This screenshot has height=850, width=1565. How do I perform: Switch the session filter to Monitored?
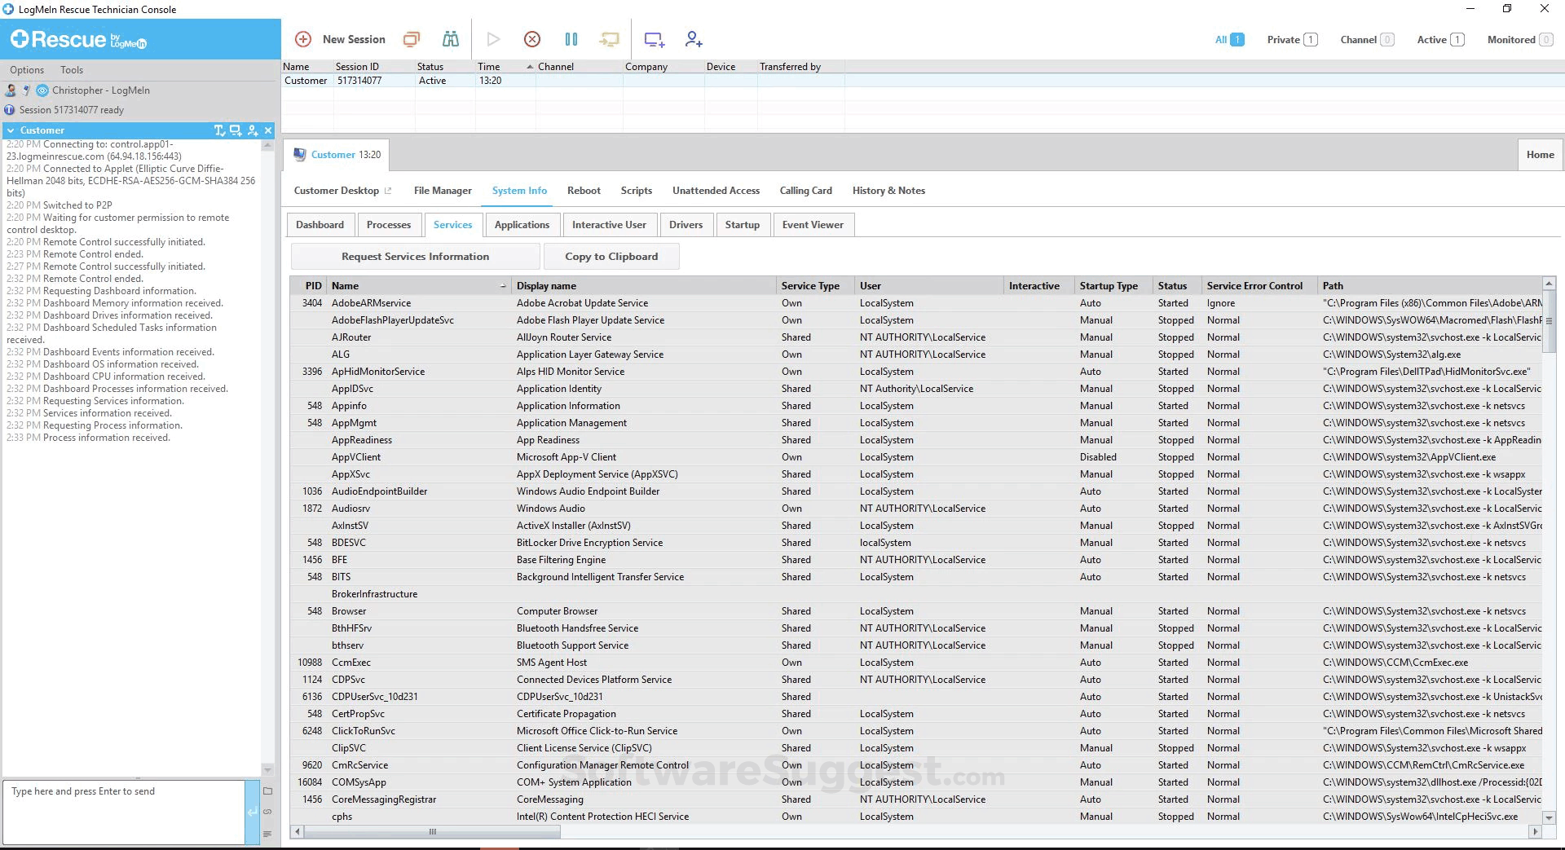click(x=1514, y=39)
